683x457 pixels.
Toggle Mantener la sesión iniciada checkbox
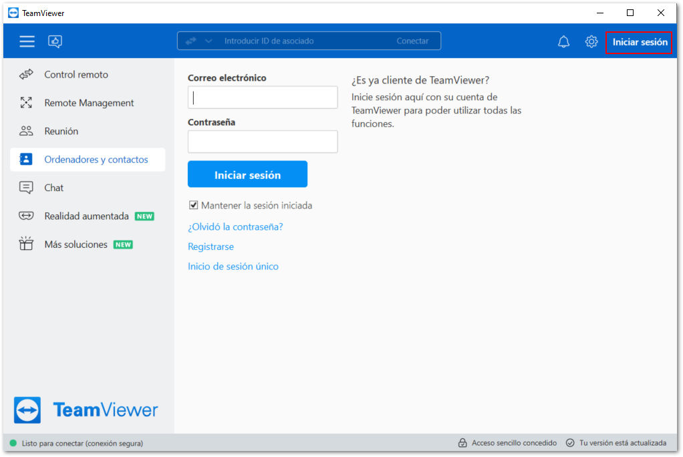coord(193,205)
